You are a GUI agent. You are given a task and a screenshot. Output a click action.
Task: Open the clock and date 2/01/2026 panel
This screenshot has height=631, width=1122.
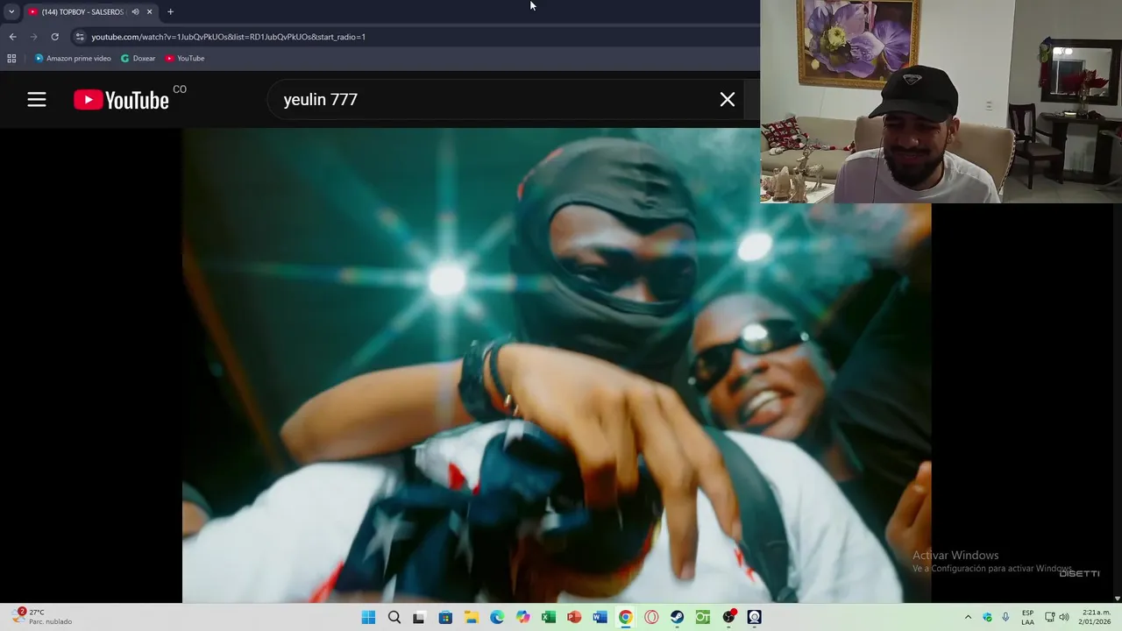[x=1096, y=617]
